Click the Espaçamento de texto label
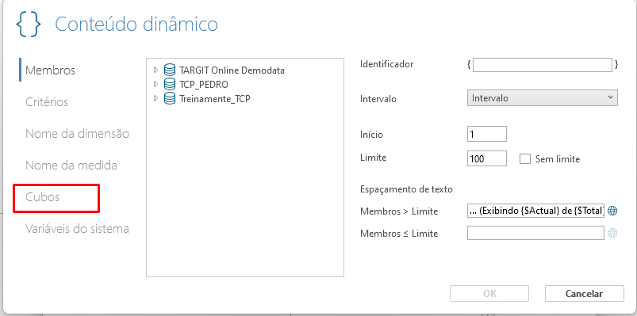 pyautogui.click(x=406, y=189)
